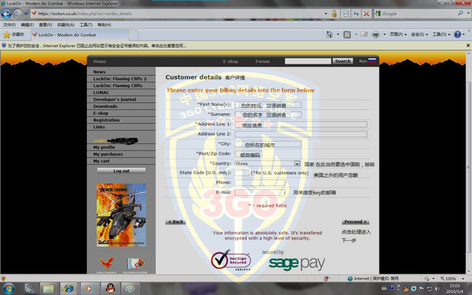This screenshot has height=295, width=472.
Task: Expand the Print dropdown arrow
Action: [385, 34]
